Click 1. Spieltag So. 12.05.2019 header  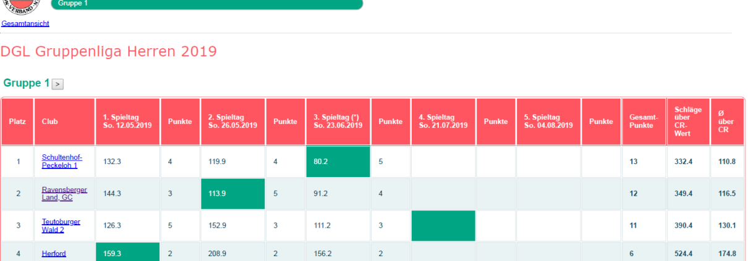point(128,122)
